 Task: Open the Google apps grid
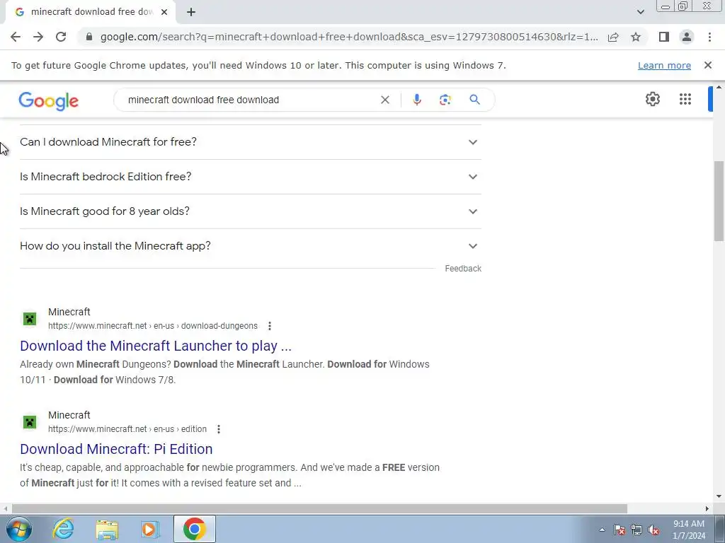pos(685,99)
